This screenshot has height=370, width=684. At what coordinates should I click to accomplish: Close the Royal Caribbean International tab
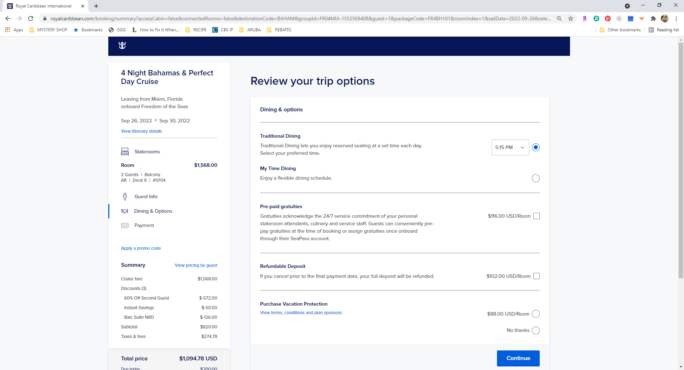pyautogui.click(x=83, y=6)
